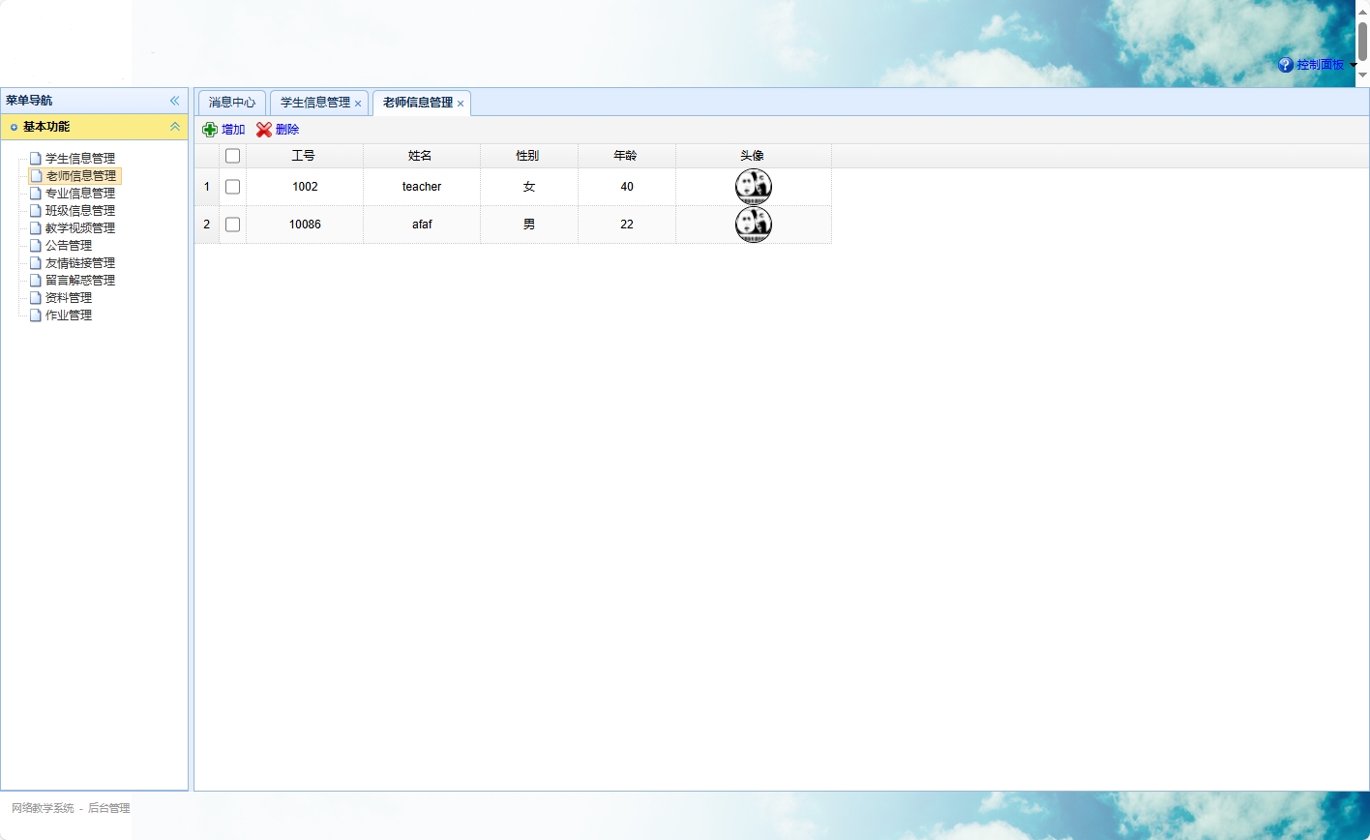
Task: Open 作业管理 in the navigation tree
Action: pos(69,315)
